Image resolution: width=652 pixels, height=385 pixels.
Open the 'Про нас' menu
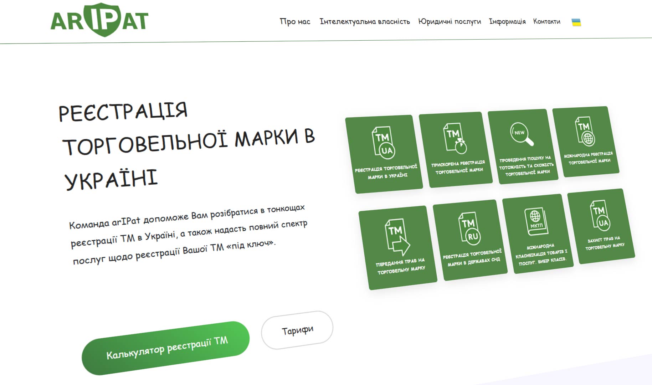295,22
